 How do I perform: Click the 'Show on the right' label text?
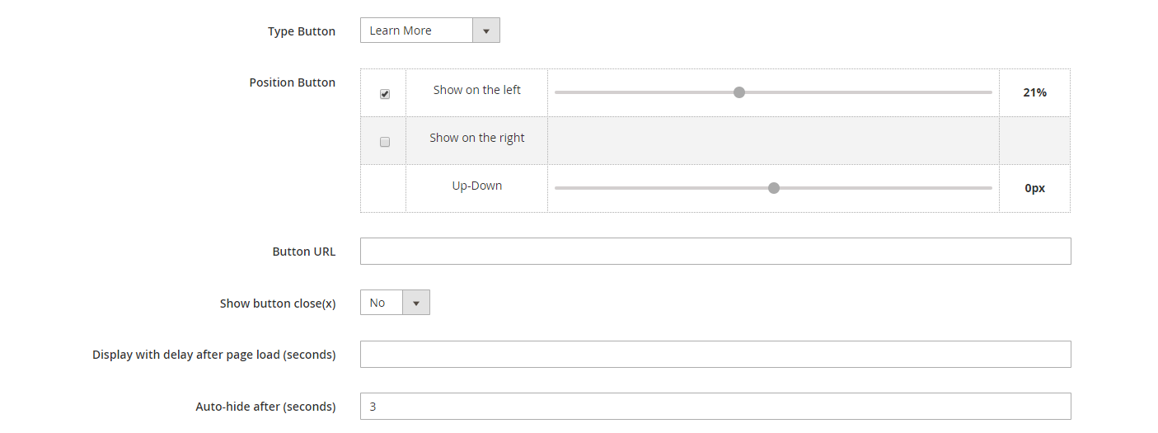(476, 138)
